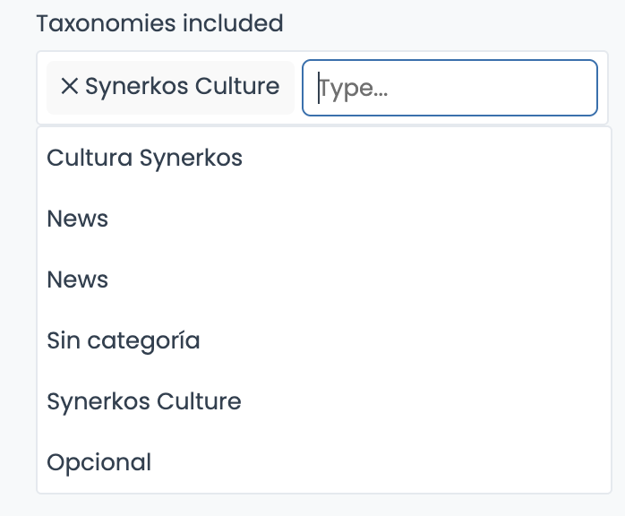Pick Synerkos Culture in the dropdown list
The width and height of the screenshot is (625, 516).
pos(144,401)
